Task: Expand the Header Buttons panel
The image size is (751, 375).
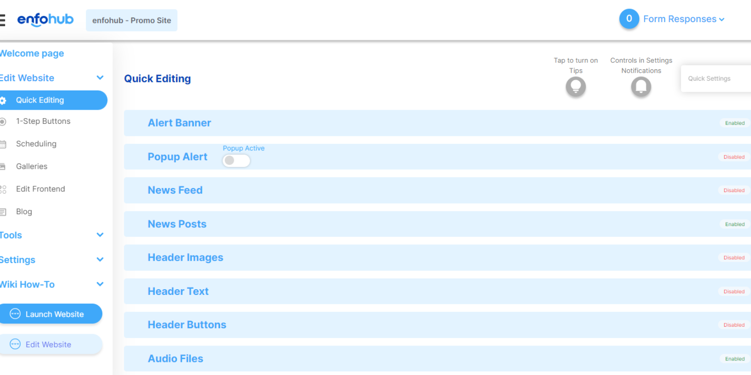Action: [437, 325]
